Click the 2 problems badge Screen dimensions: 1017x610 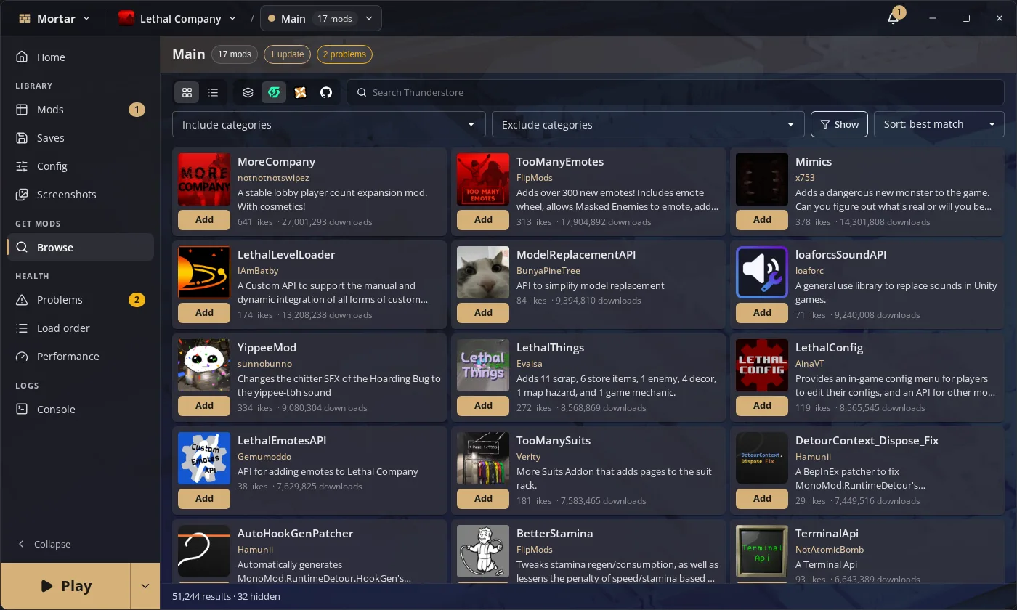(x=344, y=54)
